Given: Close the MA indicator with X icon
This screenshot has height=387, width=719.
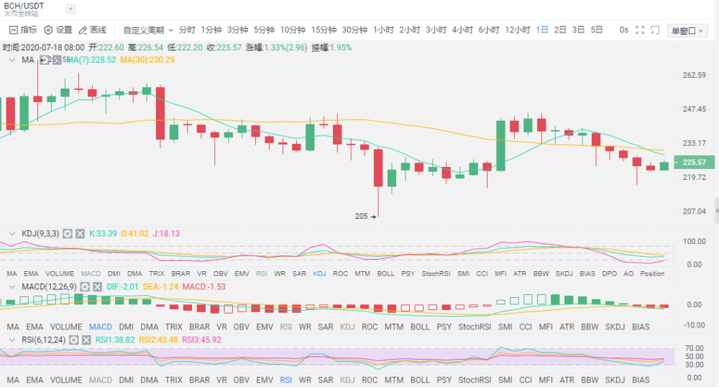Looking at the screenshot, I should [57, 60].
